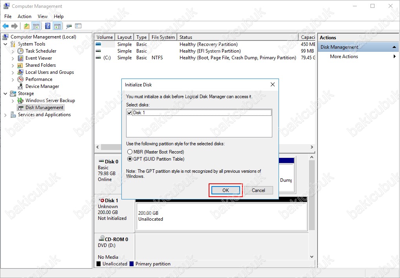Select MBR (Master Boot Record) radio button
Image resolution: width=400 pixels, height=278 pixels.
(x=130, y=152)
